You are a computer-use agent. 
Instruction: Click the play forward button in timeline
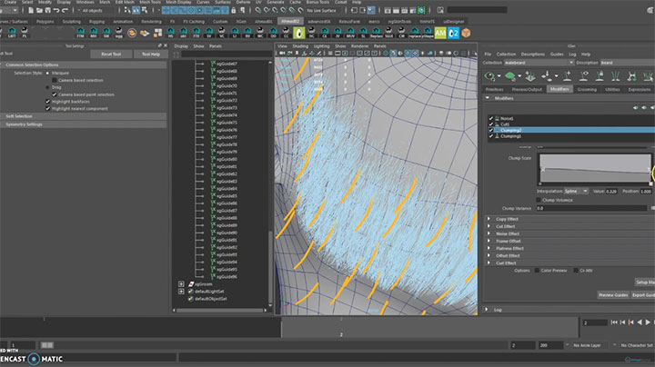click(648, 322)
